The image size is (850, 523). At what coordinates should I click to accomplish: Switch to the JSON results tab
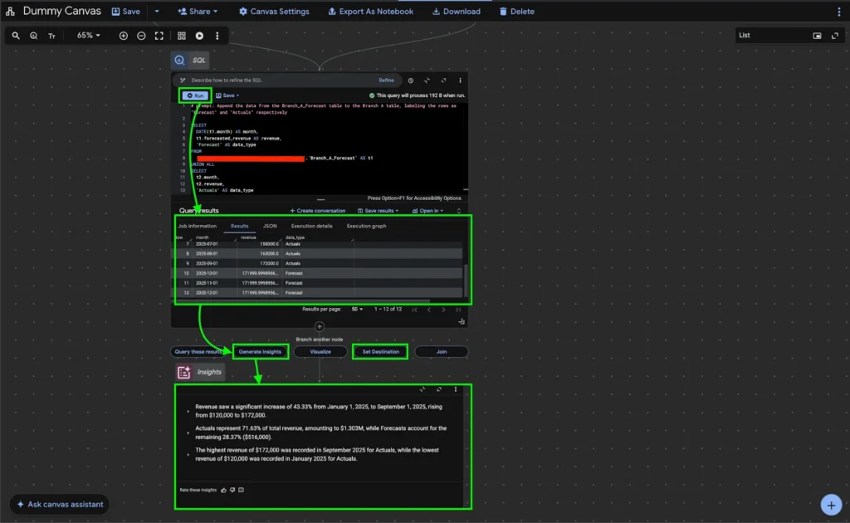(270, 226)
